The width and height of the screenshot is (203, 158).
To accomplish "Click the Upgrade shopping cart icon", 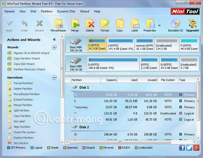I will 193,23.
